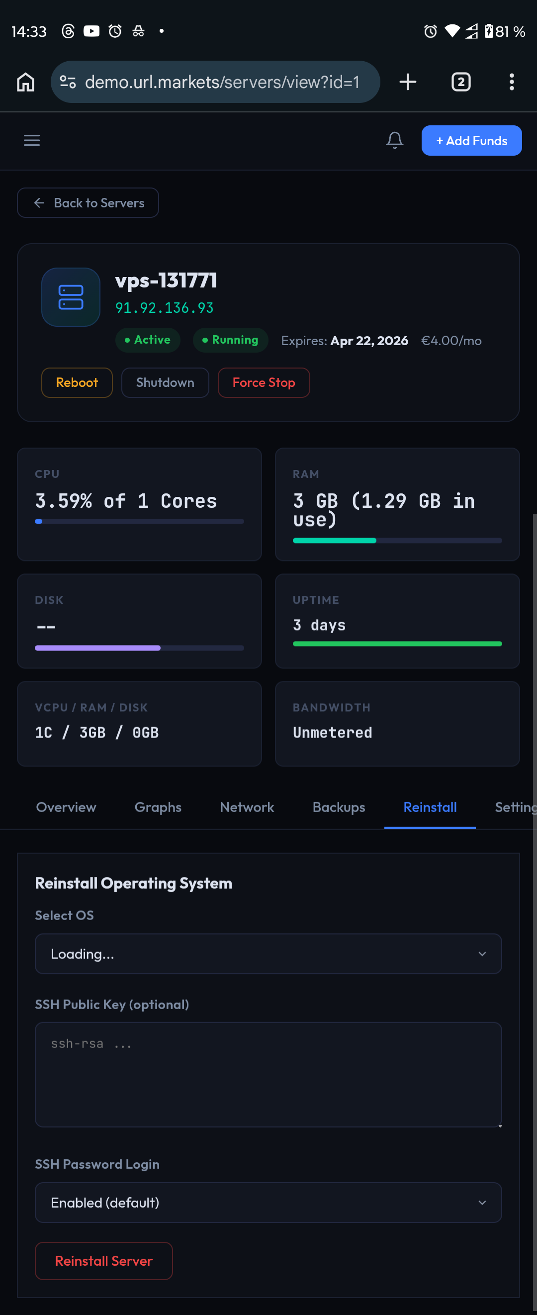Open the tab switcher showing 2 tabs

click(460, 82)
